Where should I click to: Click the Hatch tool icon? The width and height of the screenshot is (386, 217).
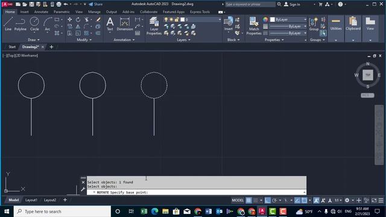pos(57,33)
